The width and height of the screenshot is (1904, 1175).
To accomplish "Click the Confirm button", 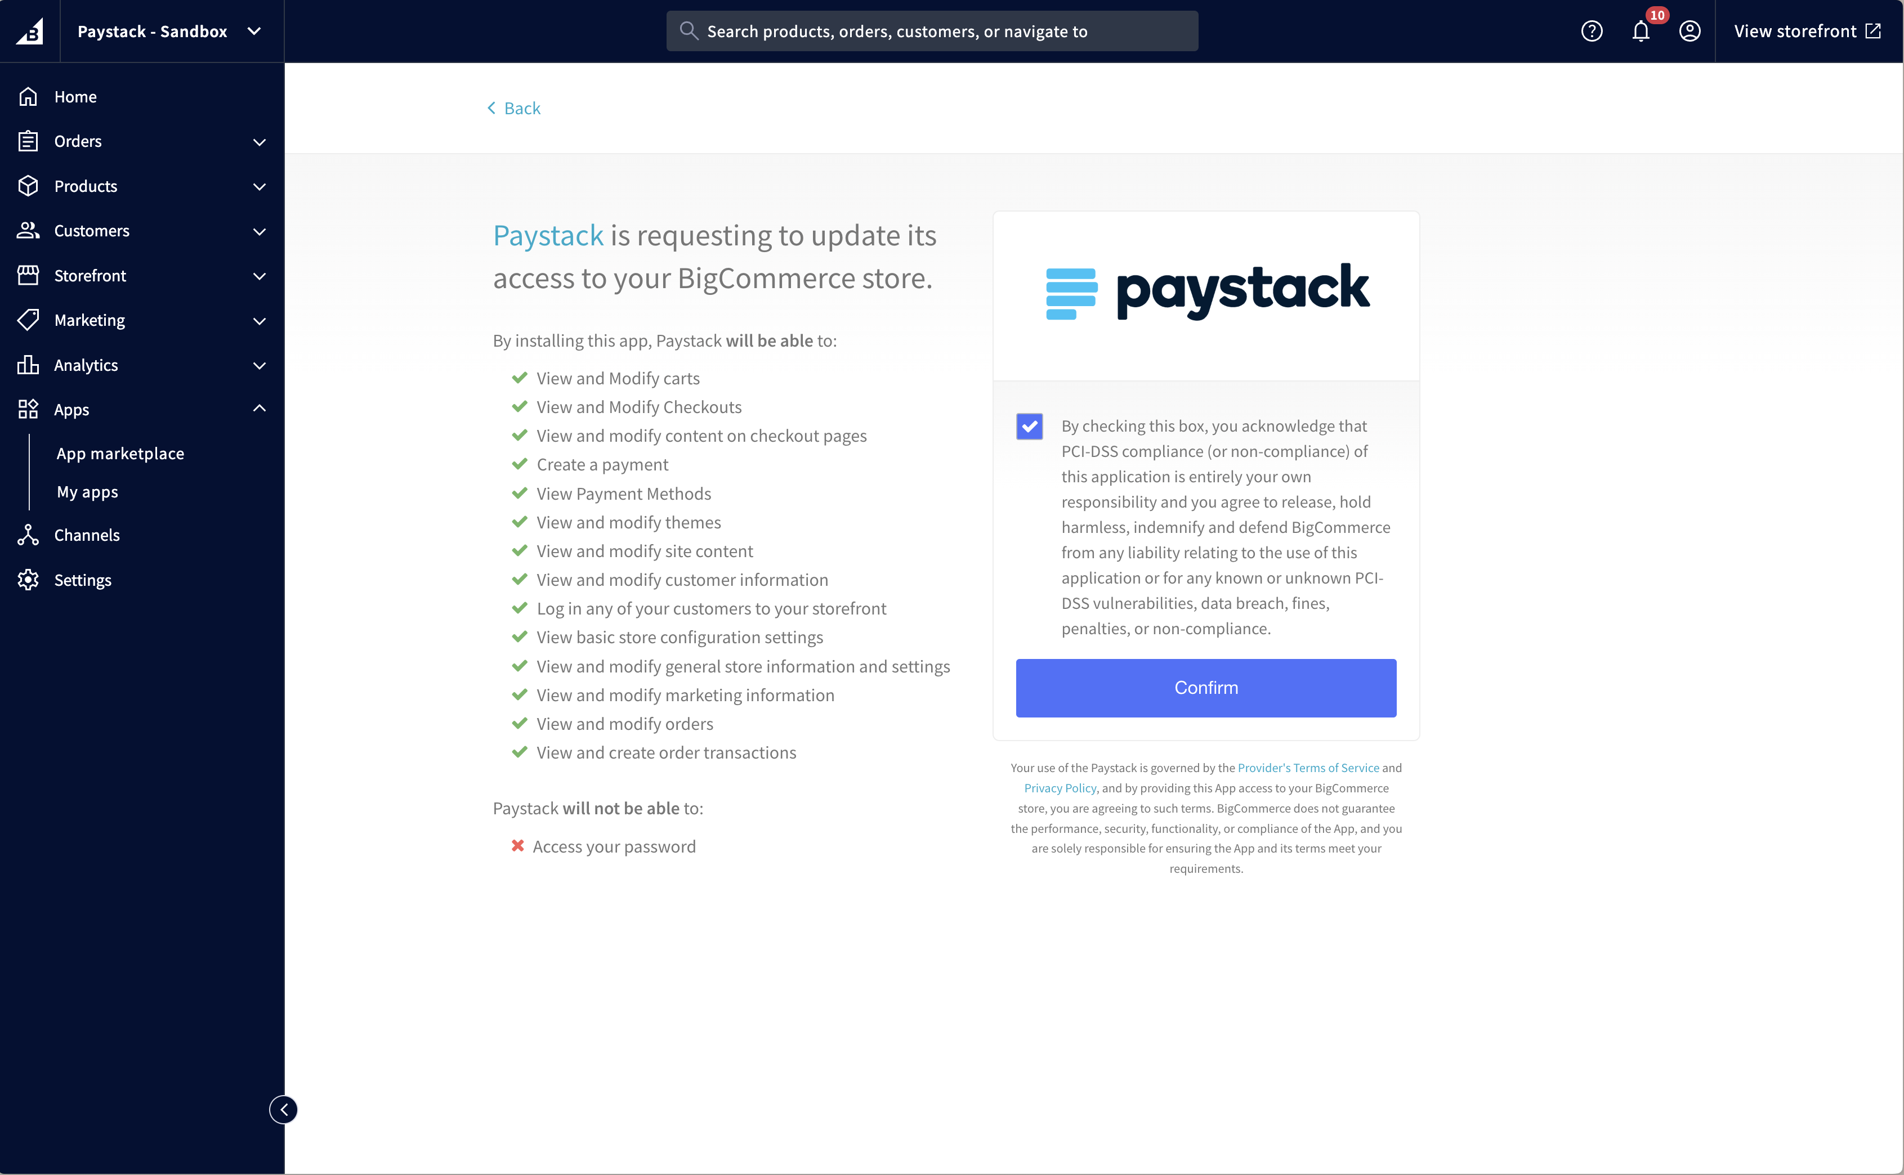I will 1206,688.
